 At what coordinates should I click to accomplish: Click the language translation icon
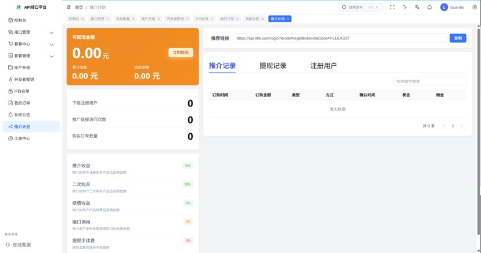[x=417, y=8]
